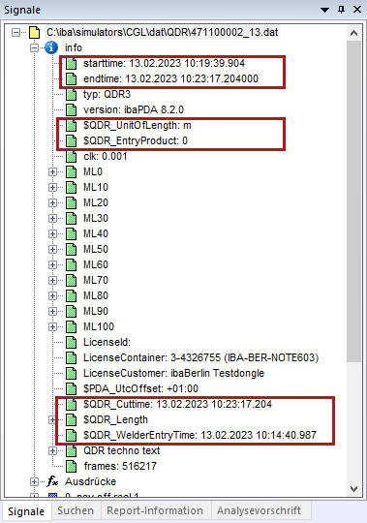Expand the QDR techno text node
Viewport: 367px width, 523px height.
click(x=52, y=450)
